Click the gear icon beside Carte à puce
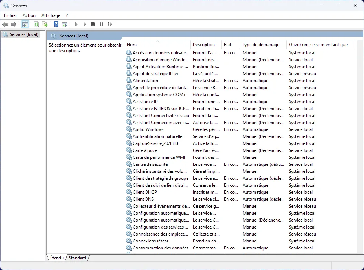 [129, 150]
